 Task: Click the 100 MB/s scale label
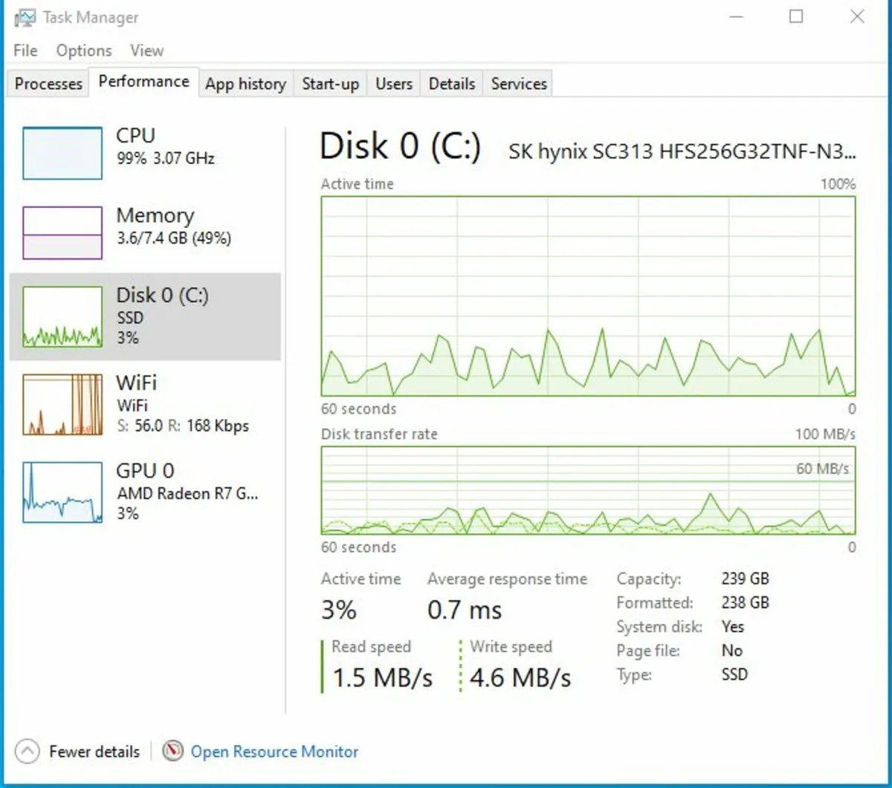coord(825,434)
